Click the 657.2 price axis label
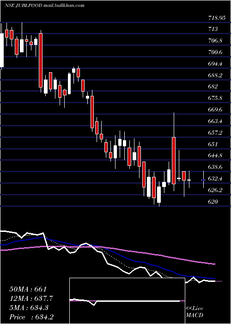The width and height of the screenshot is (231, 324). point(215,133)
